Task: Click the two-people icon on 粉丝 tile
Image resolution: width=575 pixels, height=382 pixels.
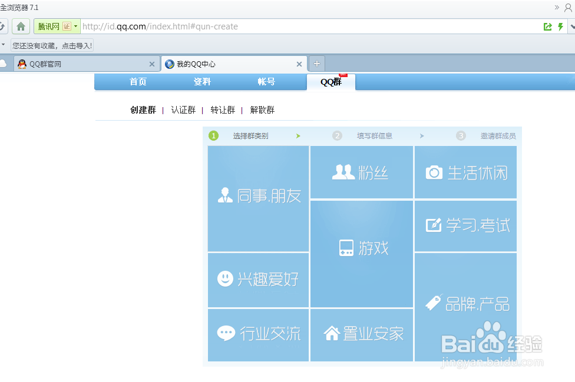Action: pyautogui.click(x=343, y=172)
